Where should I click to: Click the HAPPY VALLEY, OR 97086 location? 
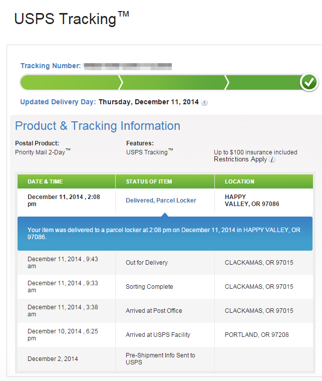coord(252,200)
